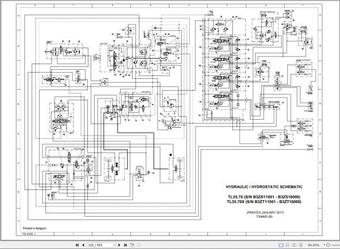Click the zoom out minus button
This screenshot has height=249, width=340.
(328, 245)
